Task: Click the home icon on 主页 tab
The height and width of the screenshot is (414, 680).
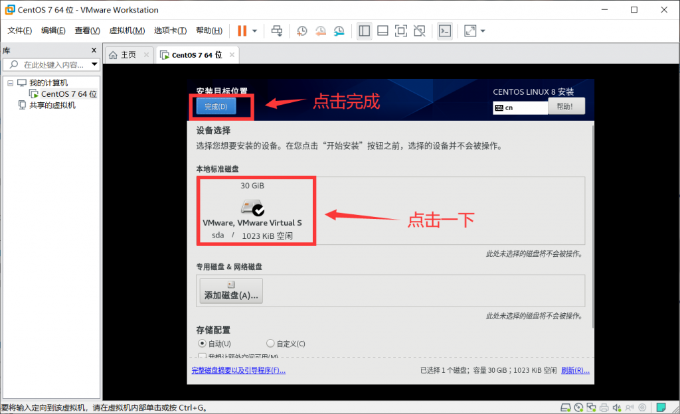Action: tap(113, 55)
